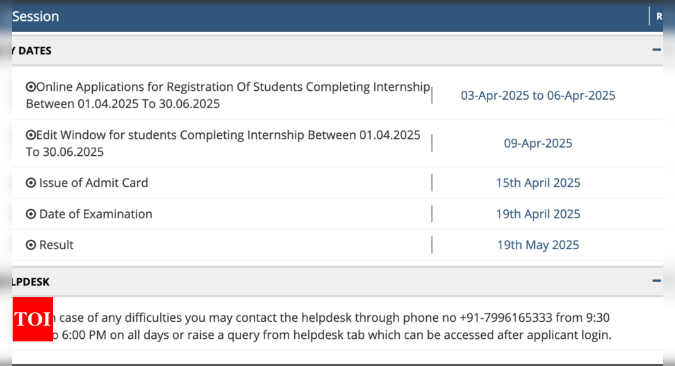Collapse the Helpdesk section with minus icon
The height and width of the screenshot is (366, 675).
pyautogui.click(x=656, y=281)
